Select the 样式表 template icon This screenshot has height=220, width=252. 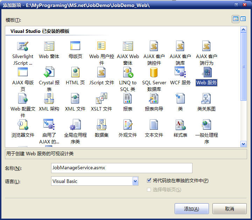click(x=181, y=125)
